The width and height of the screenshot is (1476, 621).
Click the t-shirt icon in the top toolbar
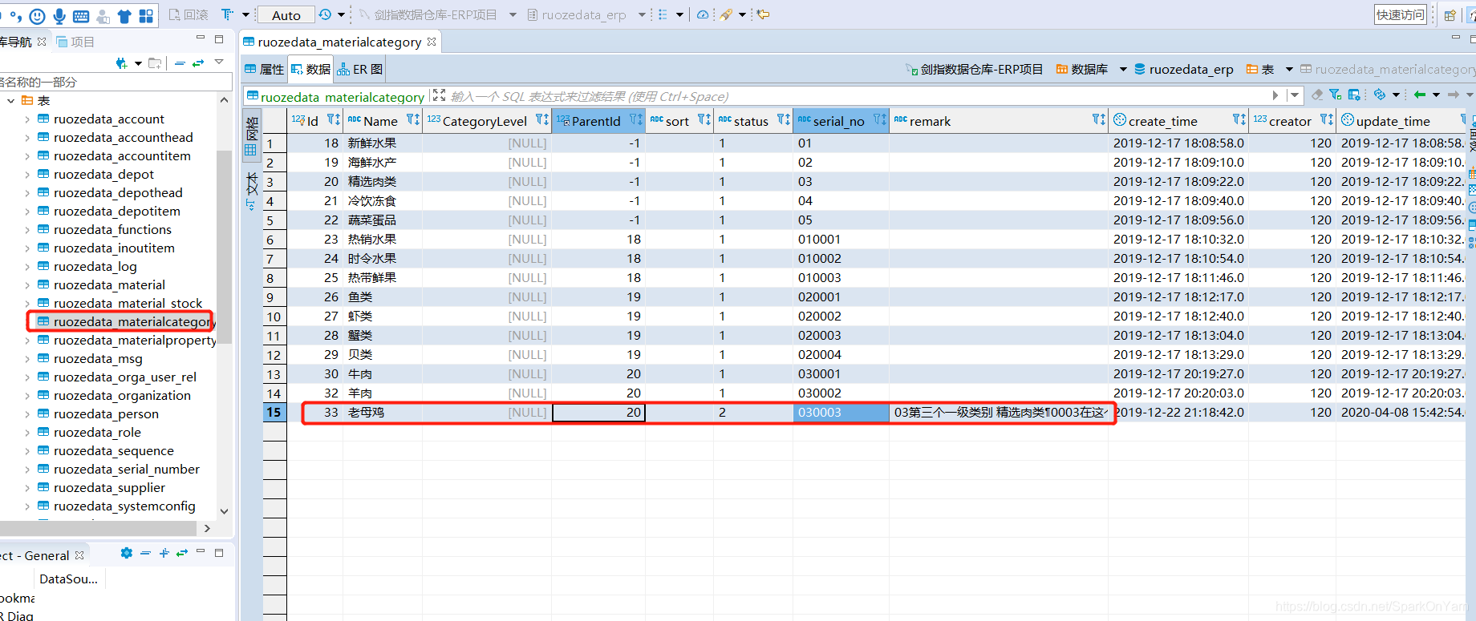124,16
